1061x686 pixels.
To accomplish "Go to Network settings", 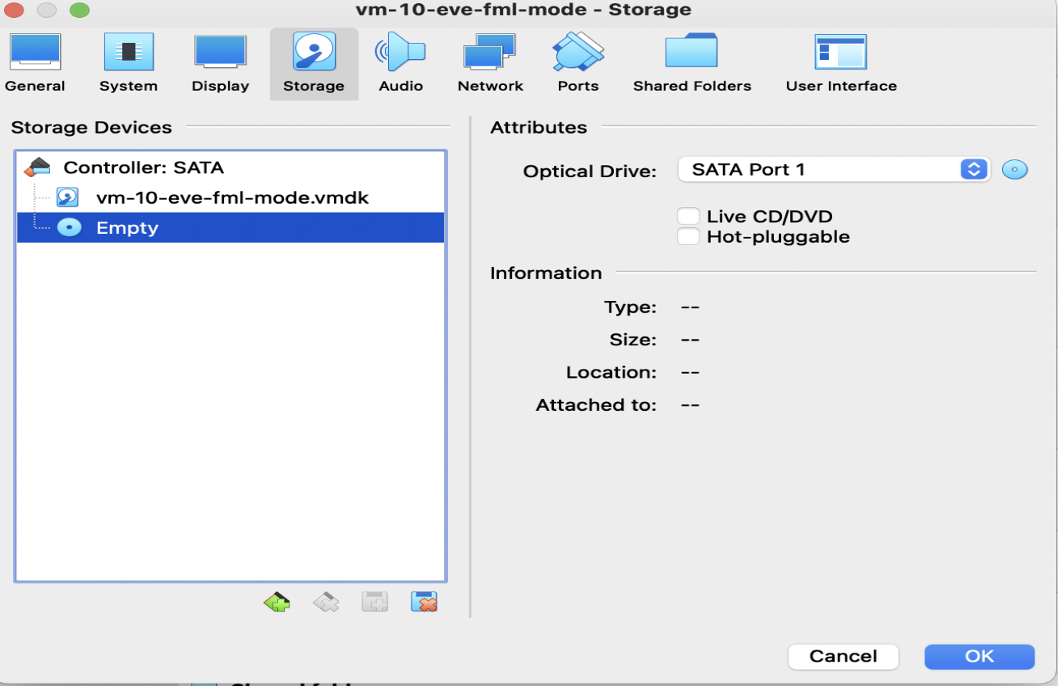I will (x=490, y=63).
